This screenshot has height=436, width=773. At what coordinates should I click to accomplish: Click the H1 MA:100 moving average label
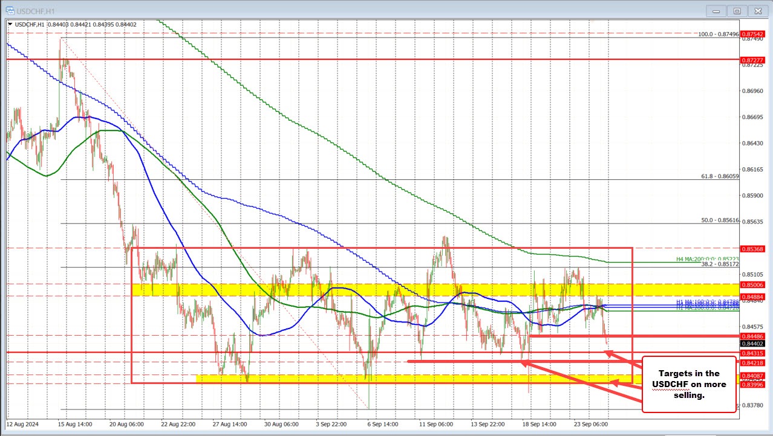click(708, 301)
